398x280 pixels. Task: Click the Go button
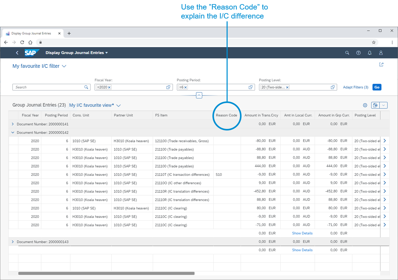pos(377,87)
